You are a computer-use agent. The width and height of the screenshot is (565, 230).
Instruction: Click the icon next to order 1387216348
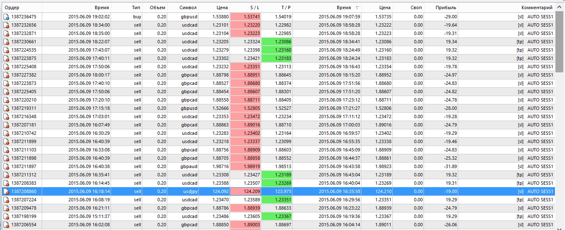point(6,117)
